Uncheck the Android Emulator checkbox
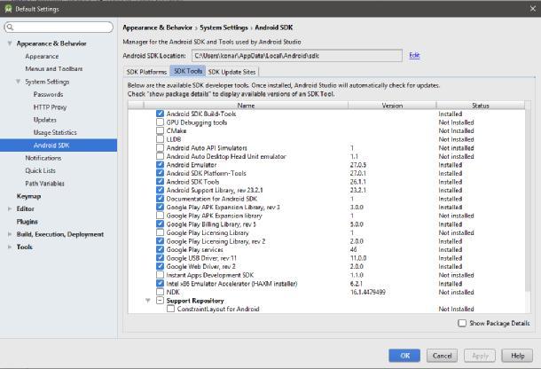The image size is (541, 369). 160,165
